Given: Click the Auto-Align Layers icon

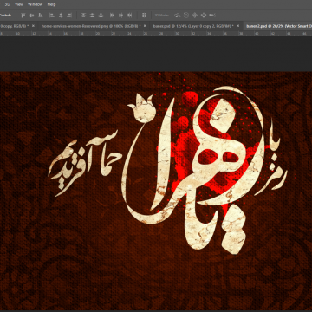Looking at the screenshot, I should point(144,15).
